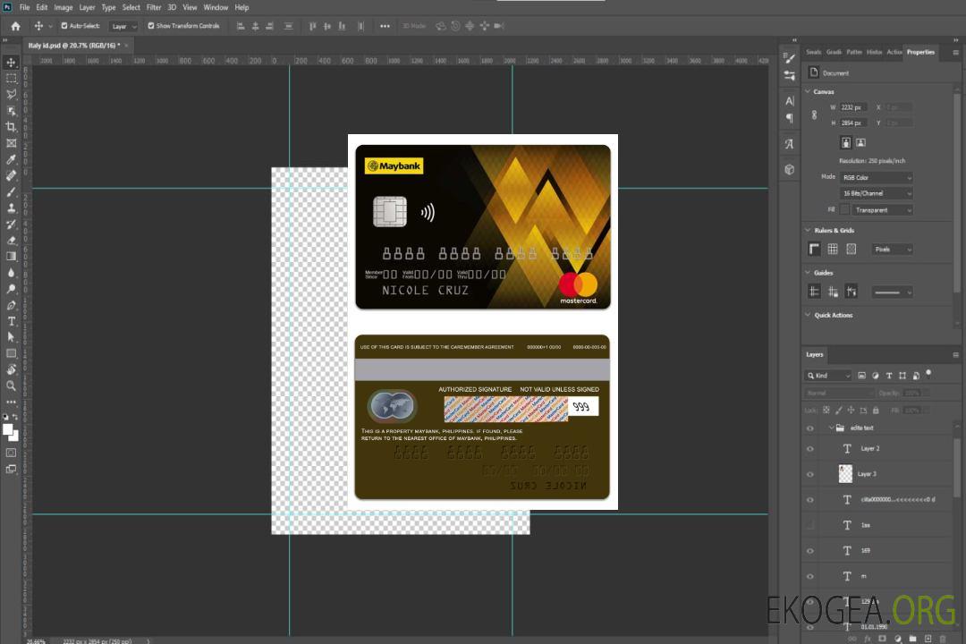The height and width of the screenshot is (644, 966).
Task: Switch to the History panel tab
Action: [874, 53]
